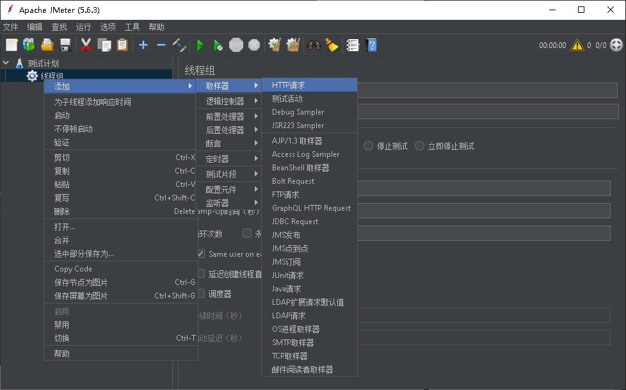Collapse the 测试计划 tree node
626x390 pixels.
(x=6, y=63)
